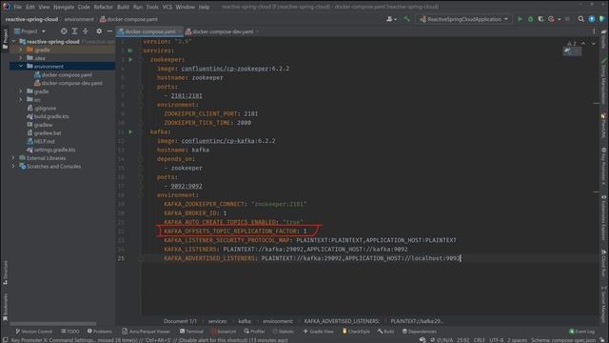Start debugging with the bug icon
This screenshot has height=343, width=609.
pyautogui.click(x=530, y=19)
